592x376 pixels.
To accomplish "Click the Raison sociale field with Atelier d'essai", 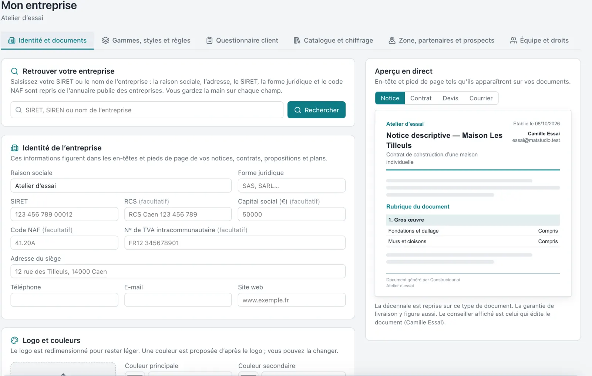I will (x=121, y=186).
